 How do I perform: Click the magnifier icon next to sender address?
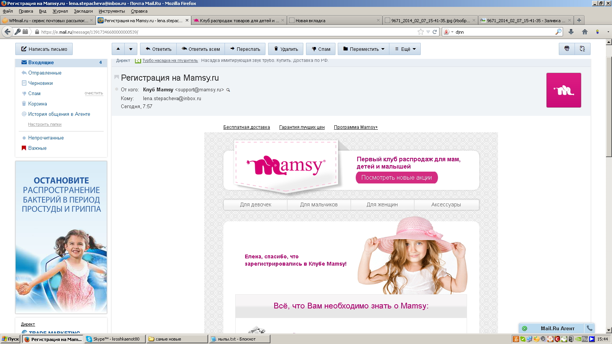pos(228,90)
